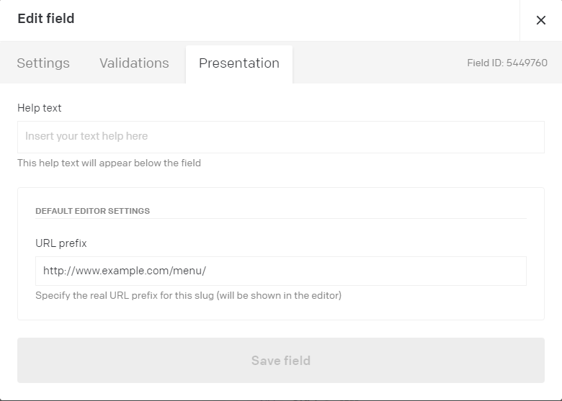This screenshot has width=562, height=401.
Task: Focus the URL prefix input field
Action: pos(281,271)
